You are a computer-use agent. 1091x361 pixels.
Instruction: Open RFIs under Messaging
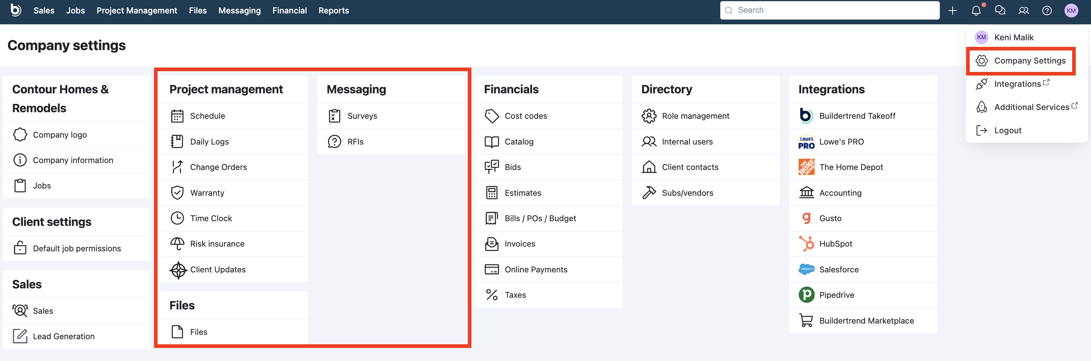click(392, 142)
